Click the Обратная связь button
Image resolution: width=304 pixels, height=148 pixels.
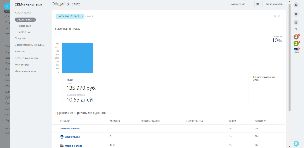point(274,4)
